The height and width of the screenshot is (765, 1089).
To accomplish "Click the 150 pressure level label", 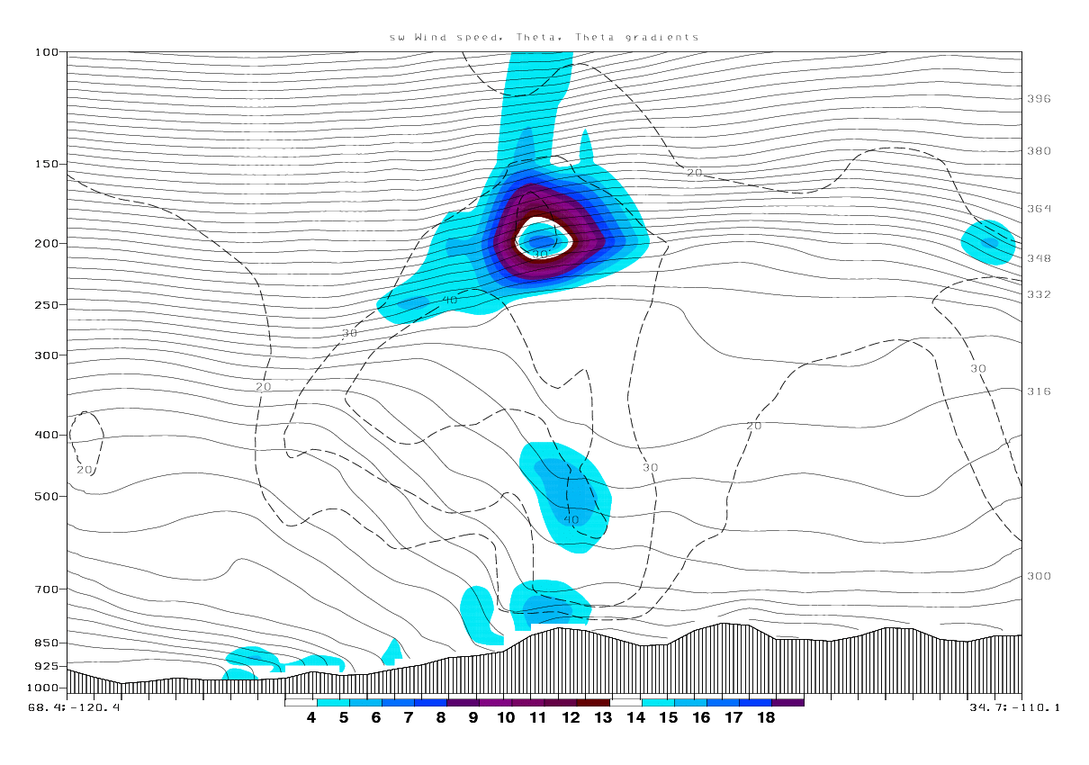I will 46,164.
